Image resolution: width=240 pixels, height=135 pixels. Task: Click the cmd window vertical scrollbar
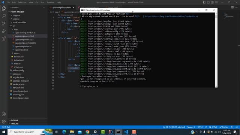(216, 50)
